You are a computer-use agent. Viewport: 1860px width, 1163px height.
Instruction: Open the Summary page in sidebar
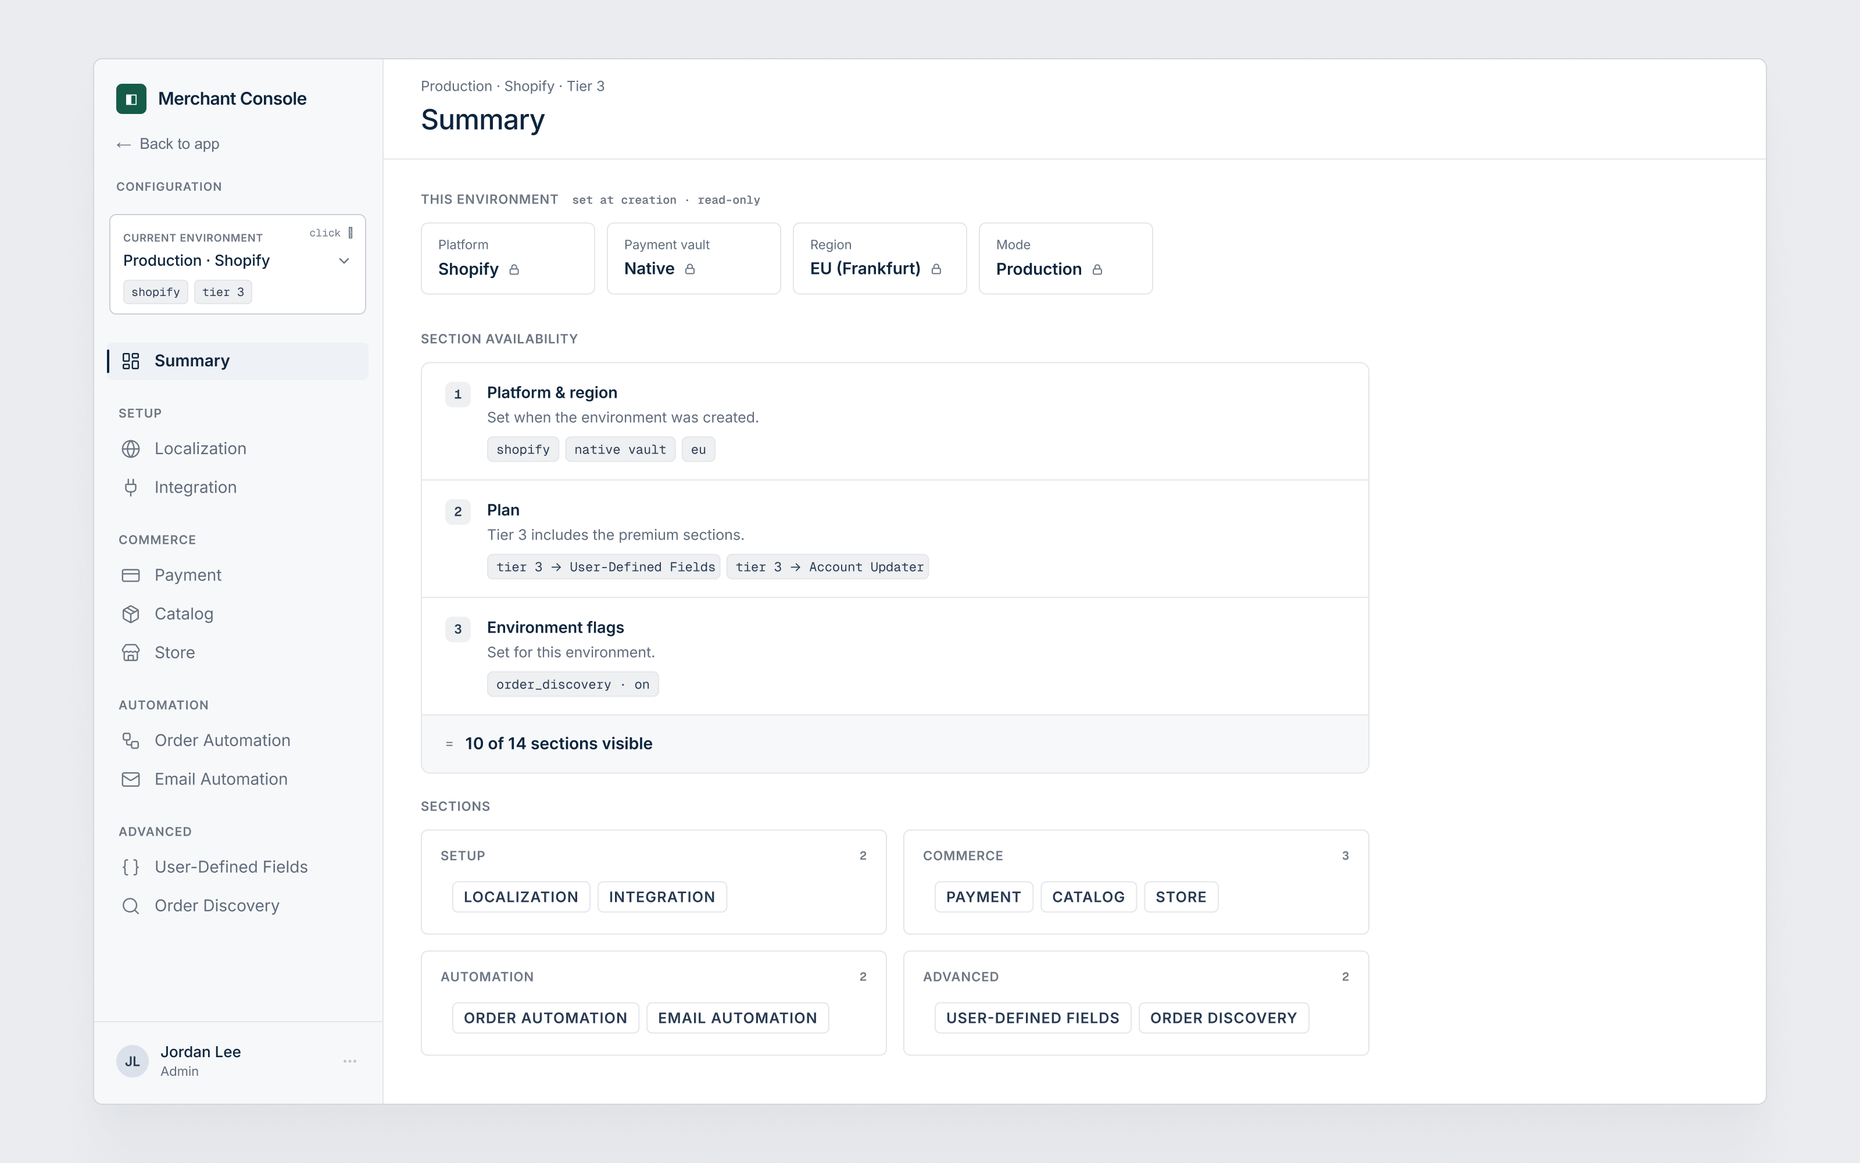tap(238, 361)
